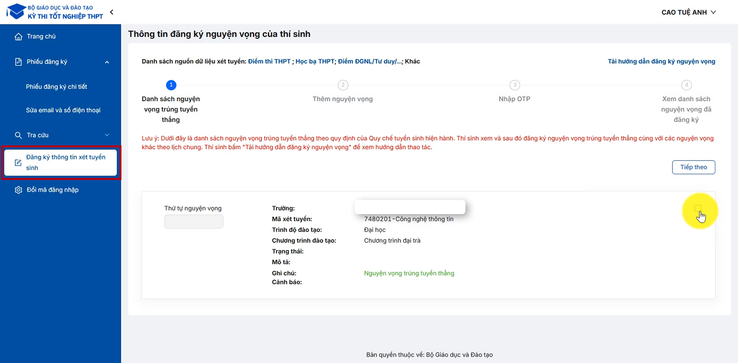Collapse the Phiếu đăng ký submenu arrow

point(107,62)
